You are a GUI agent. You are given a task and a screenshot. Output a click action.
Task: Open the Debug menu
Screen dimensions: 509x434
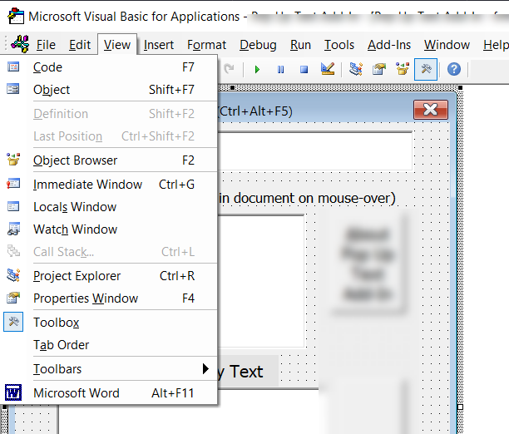tap(258, 45)
